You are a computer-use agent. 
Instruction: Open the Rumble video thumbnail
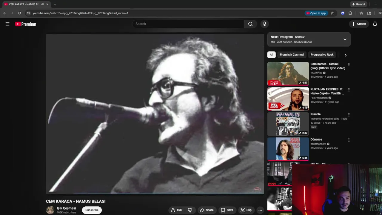pos(288,124)
